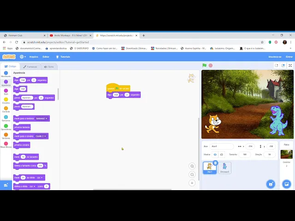The width and height of the screenshot is (295, 221).
Task: Open the Editar menu
Action: [46, 57]
